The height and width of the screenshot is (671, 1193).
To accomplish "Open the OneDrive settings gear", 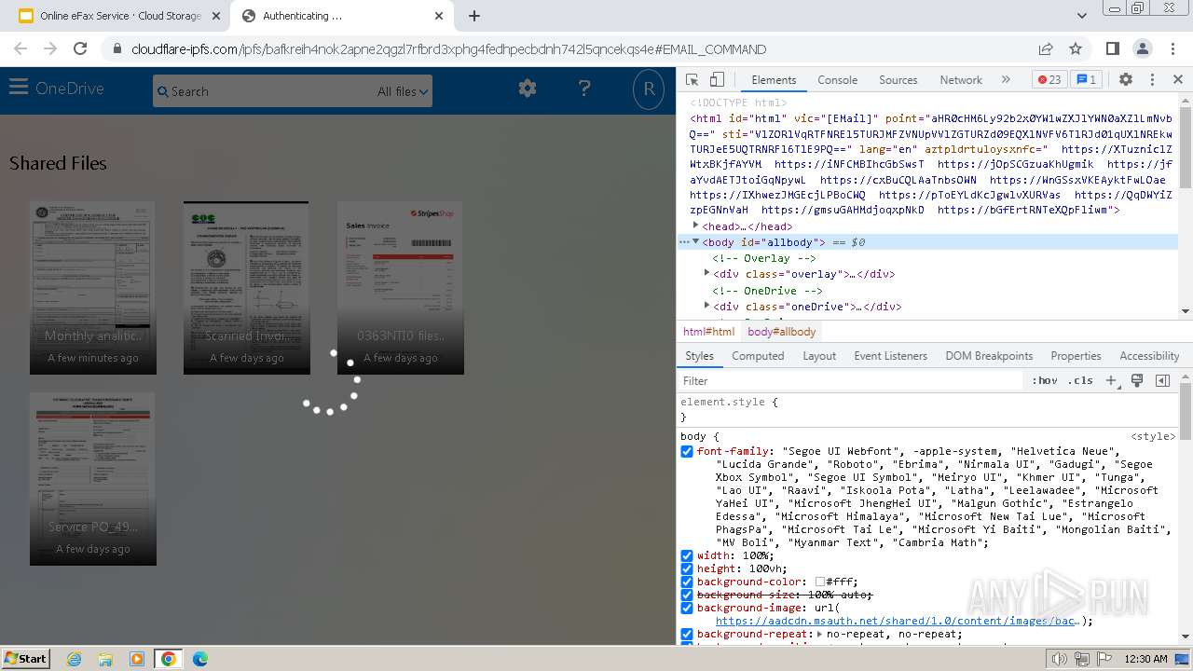I will point(528,89).
